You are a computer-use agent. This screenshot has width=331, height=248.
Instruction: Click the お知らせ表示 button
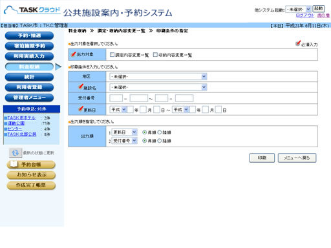[31, 175]
